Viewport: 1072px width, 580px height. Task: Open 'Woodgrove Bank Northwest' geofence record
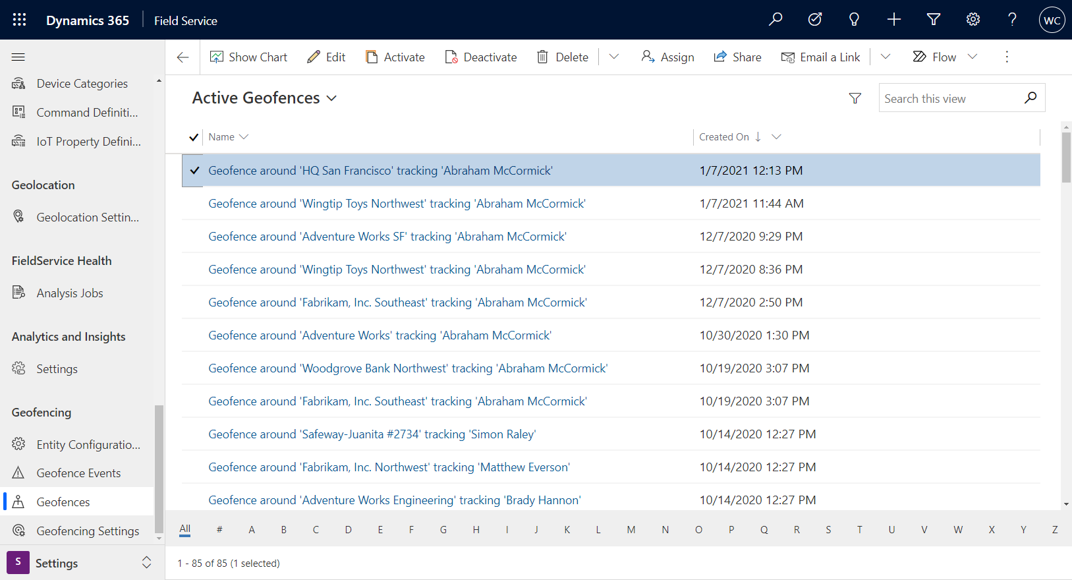408,368
